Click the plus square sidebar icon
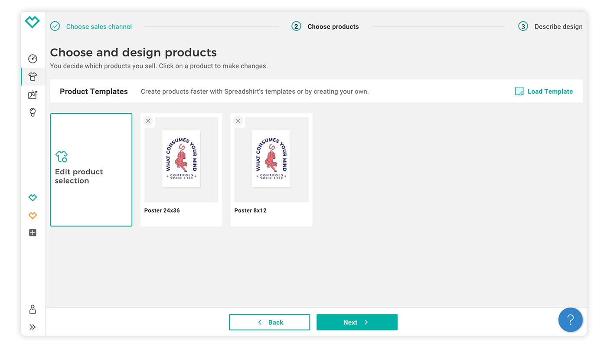607x347 pixels. 33,233
